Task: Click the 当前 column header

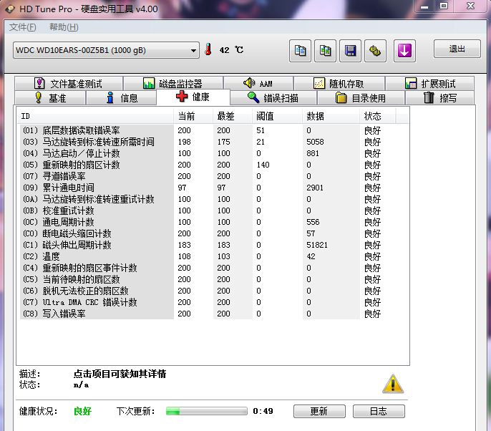Action: pyautogui.click(x=193, y=116)
